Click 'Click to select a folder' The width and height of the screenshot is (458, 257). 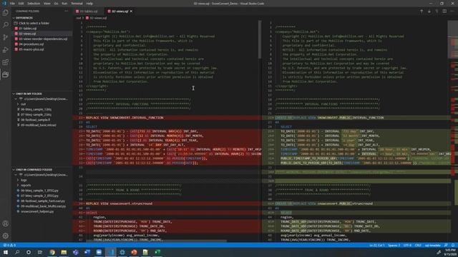[x=34, y=24]
